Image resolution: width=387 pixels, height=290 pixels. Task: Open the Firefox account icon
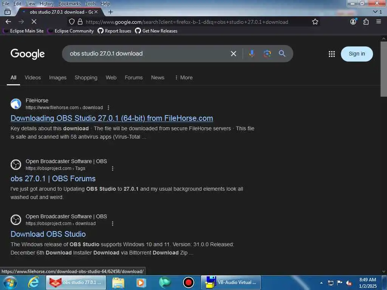353,22
